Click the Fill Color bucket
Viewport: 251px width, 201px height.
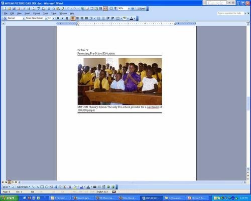(75, 187)
